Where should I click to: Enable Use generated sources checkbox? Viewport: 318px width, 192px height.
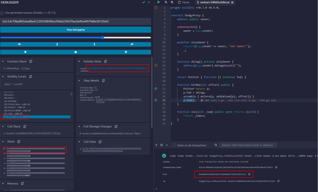coord(2,13)
